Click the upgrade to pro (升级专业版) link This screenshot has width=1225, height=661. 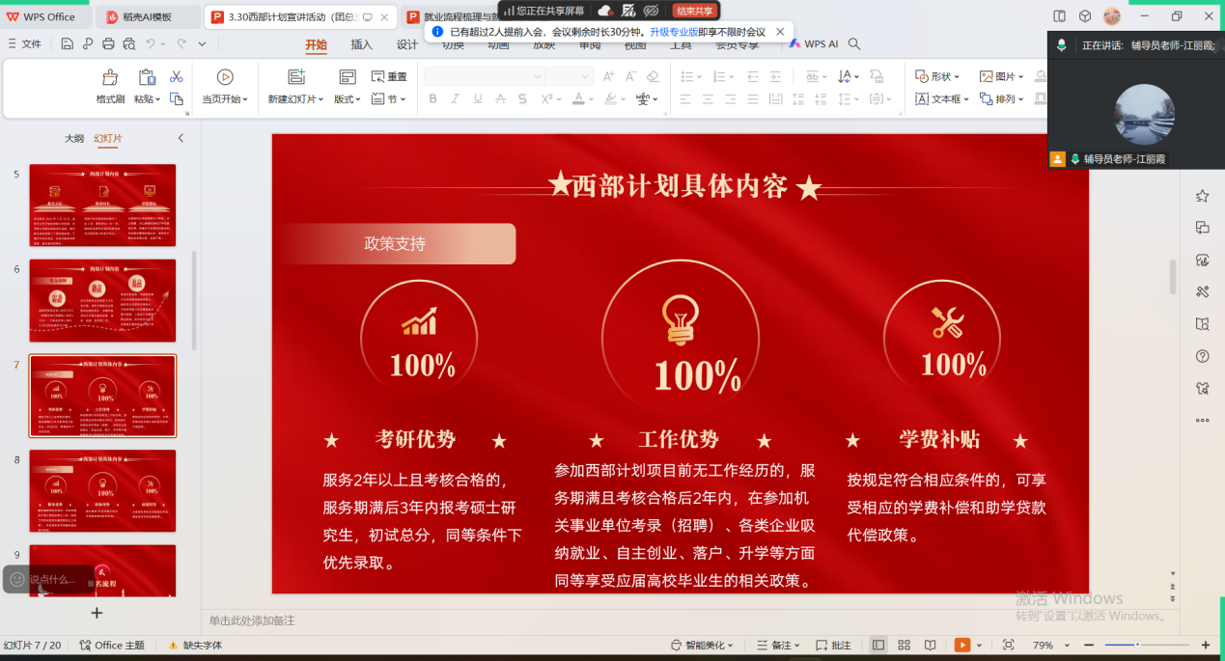click(673, 32)
